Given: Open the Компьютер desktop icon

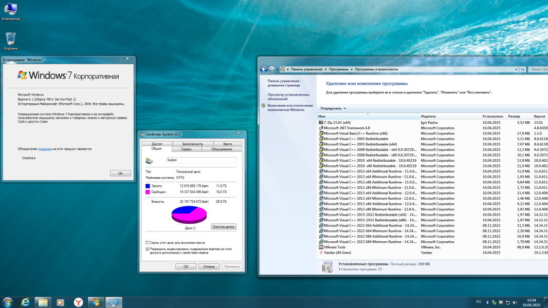Looking at the screenshot, I should pos(10,11).
